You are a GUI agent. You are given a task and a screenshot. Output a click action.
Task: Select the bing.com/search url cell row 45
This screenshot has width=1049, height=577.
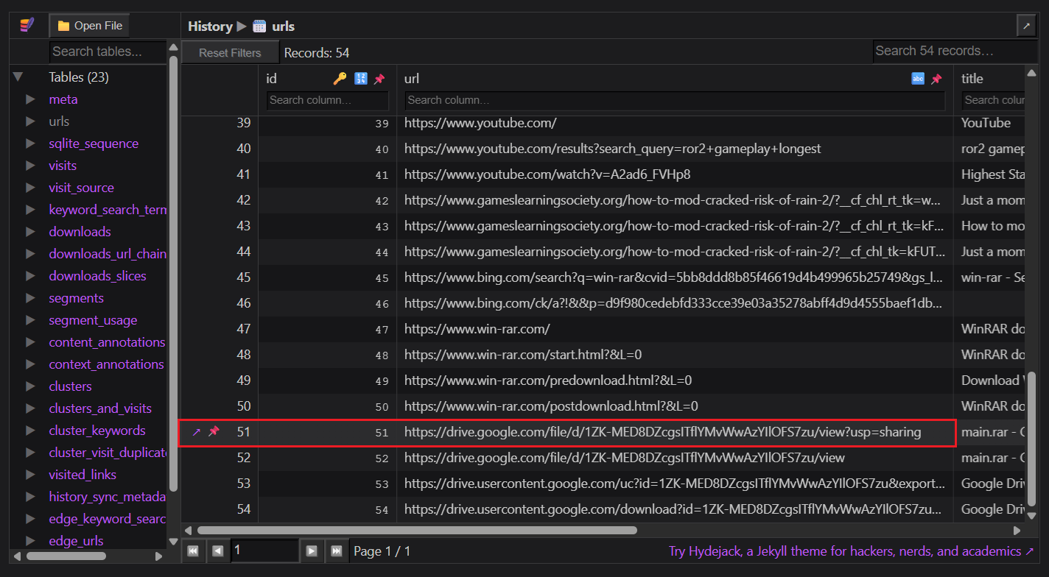pos(675,277)
